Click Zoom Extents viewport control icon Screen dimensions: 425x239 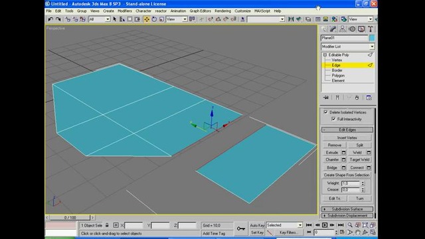coord(365,225)
